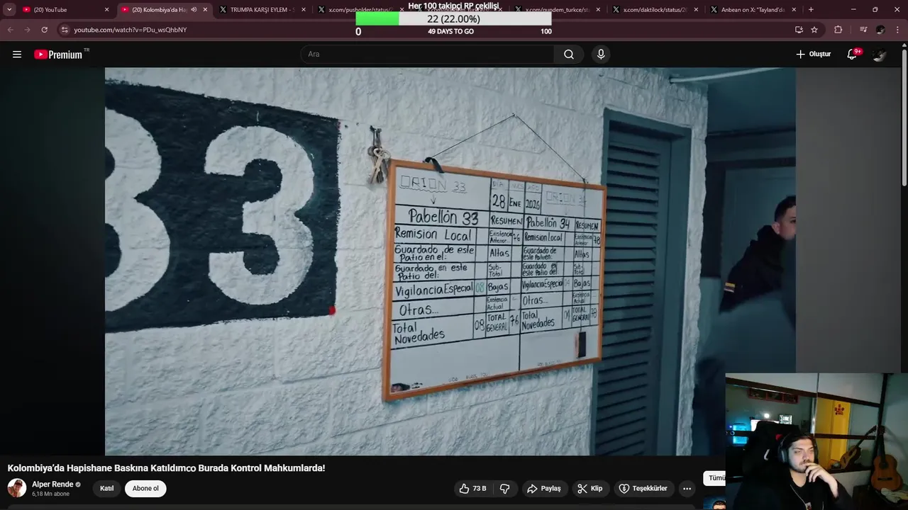Click the Katıl join button
Image resolution: width=908 pixels, height=510 pixels.
[106, 489]
